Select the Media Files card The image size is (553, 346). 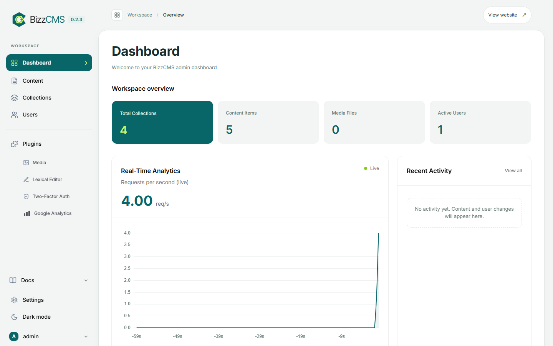pyautogui.click(x=374, y=122)
